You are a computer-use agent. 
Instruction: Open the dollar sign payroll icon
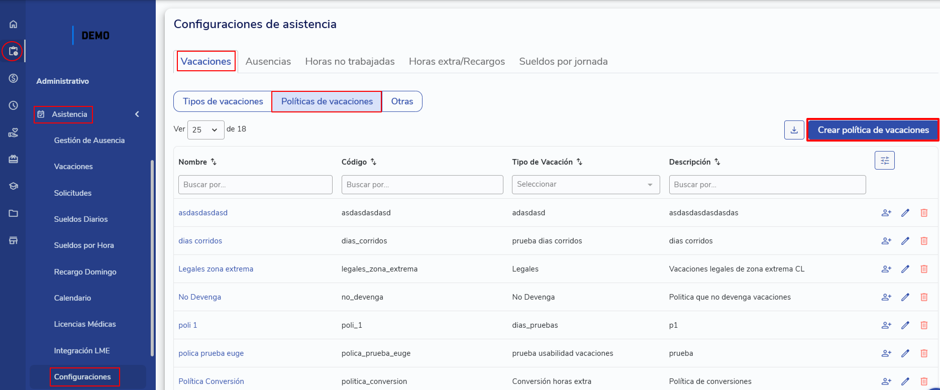[x=14, y=78]
